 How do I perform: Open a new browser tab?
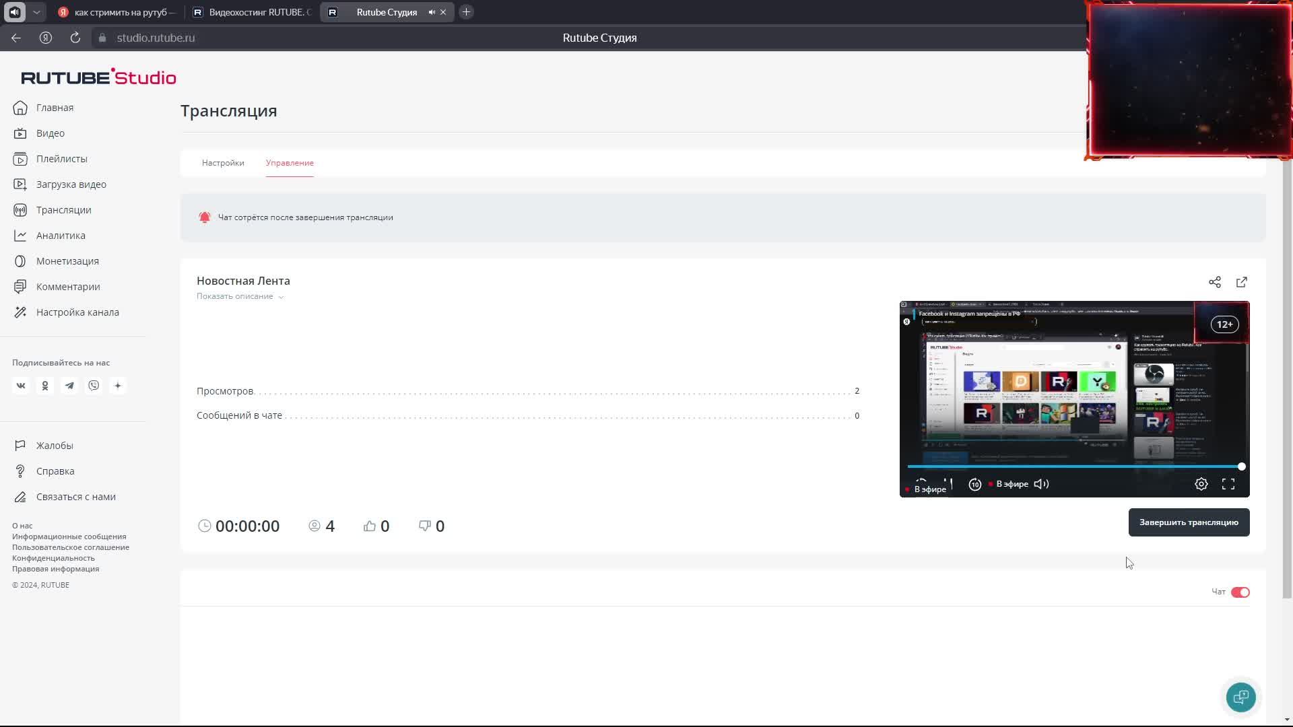[x=466, y=12]
